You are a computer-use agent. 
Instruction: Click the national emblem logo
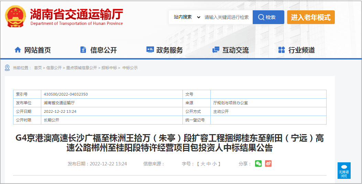[x=16, y=17]
